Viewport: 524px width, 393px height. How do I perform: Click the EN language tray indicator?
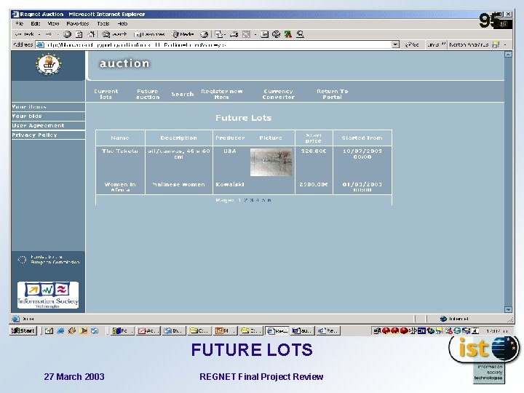[x=421, y=330]
